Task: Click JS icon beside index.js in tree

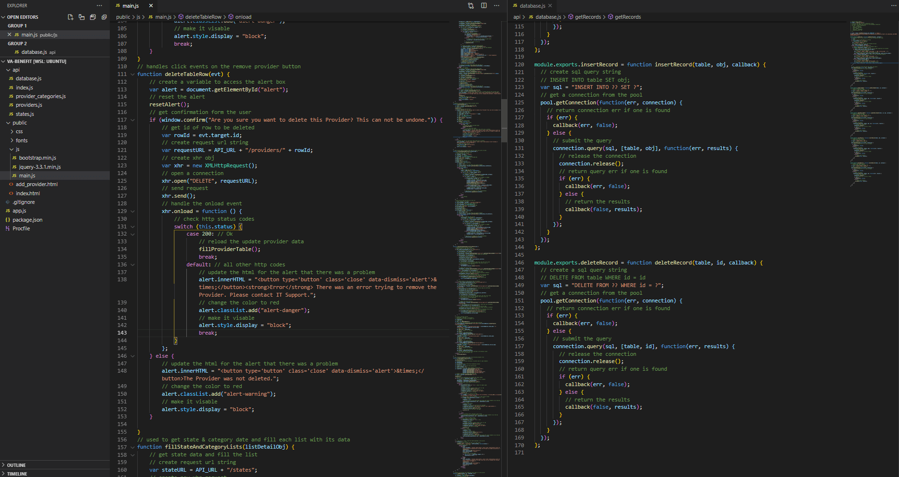Action: (x=11, y=88)
